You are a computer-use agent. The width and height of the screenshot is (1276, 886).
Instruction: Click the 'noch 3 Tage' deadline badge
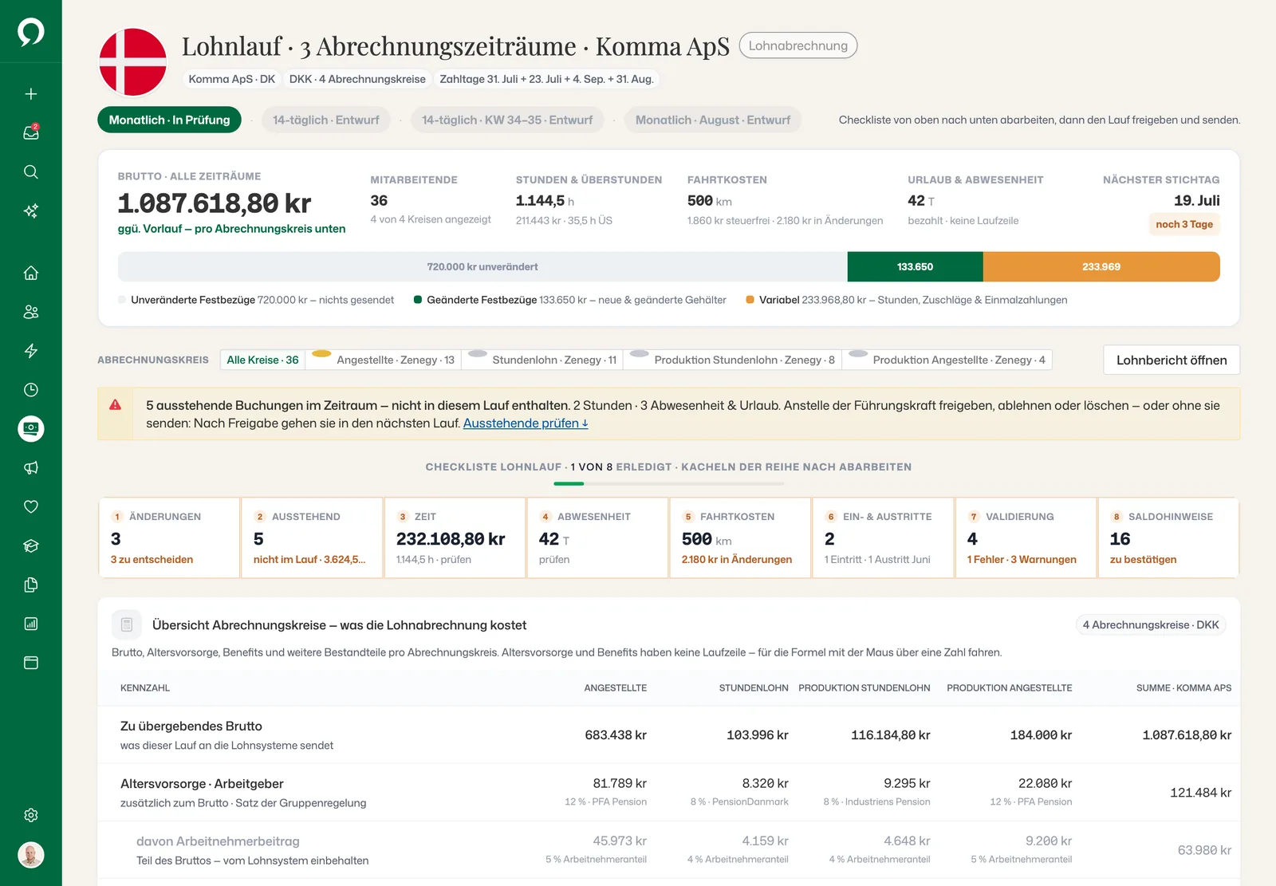point(1184,224)
